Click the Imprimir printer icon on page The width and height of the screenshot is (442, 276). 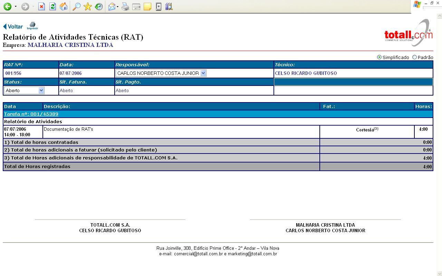click(32, 26)
